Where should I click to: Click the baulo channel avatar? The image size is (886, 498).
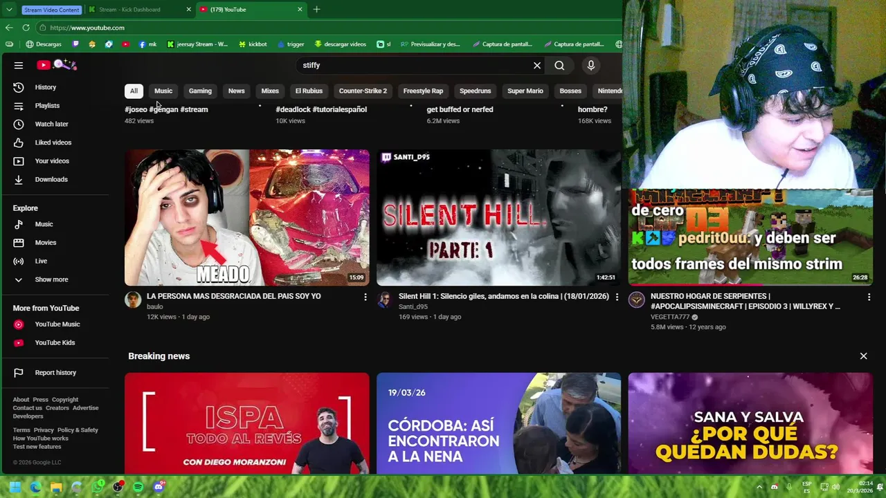point(133,299)
